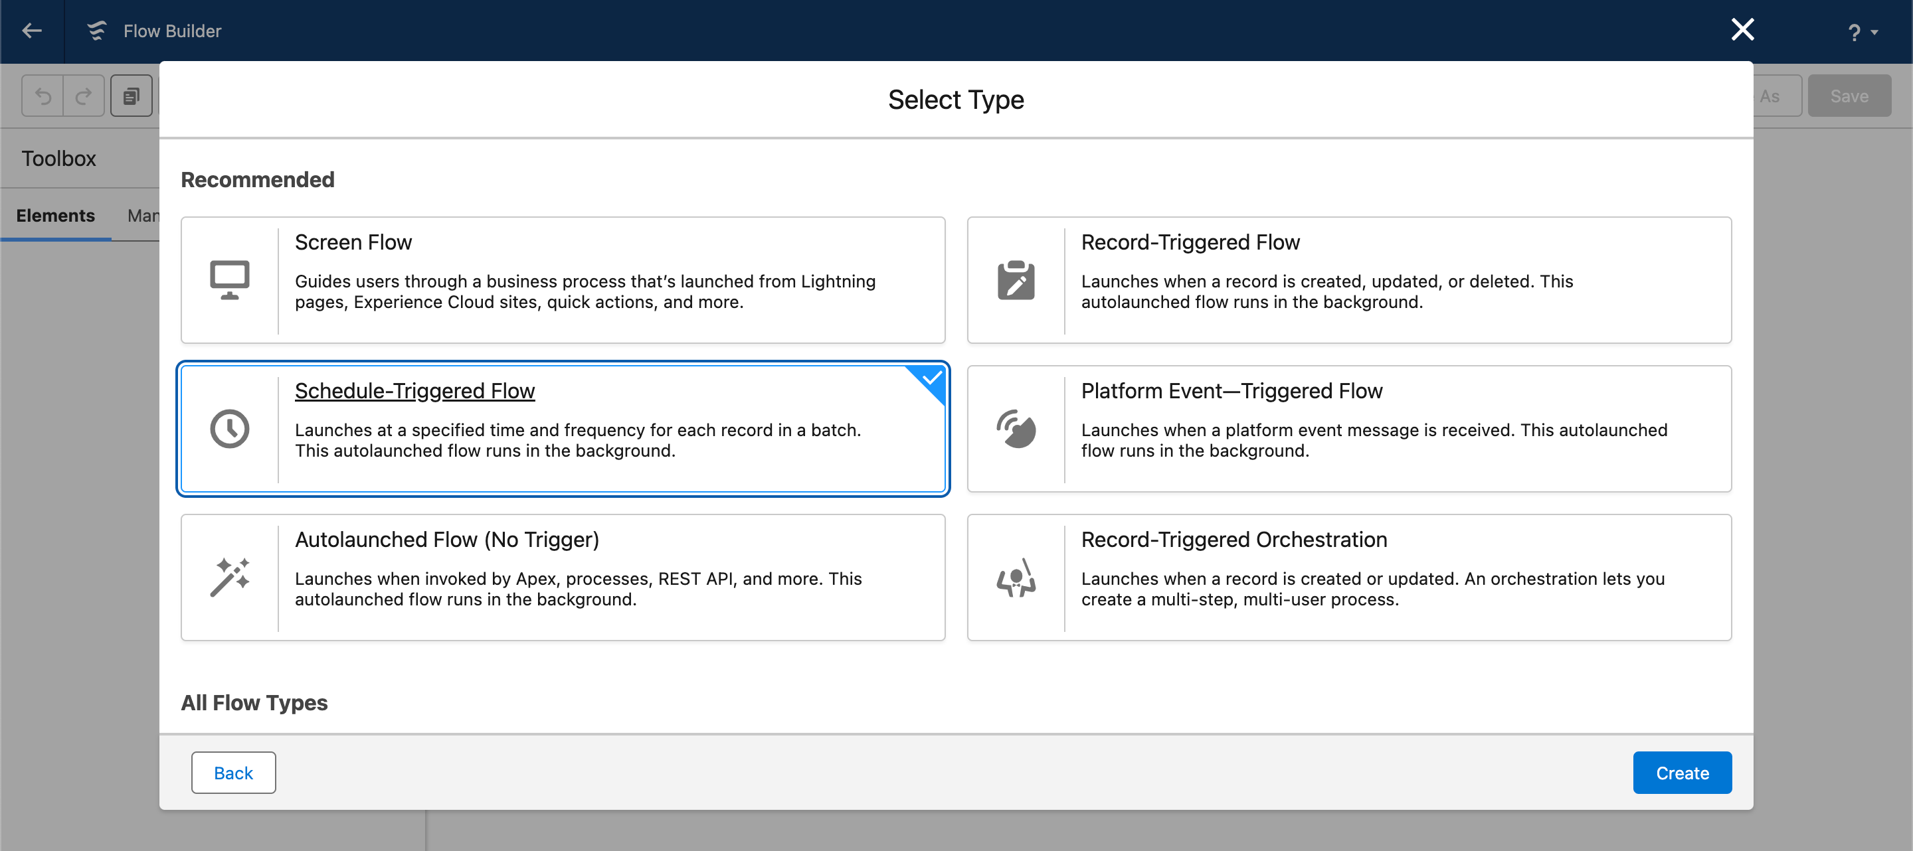This screenshot has height=851, width=1913.
Task: Open the Manager tab in Toolbox
Action: point(143,215)
